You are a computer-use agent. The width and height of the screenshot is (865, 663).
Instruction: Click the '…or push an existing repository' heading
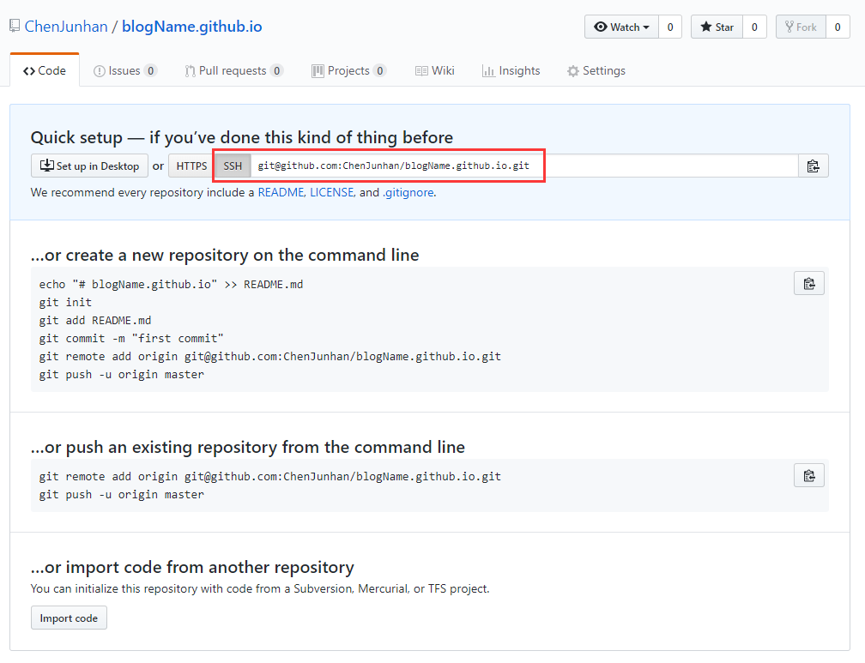(248, 447)
